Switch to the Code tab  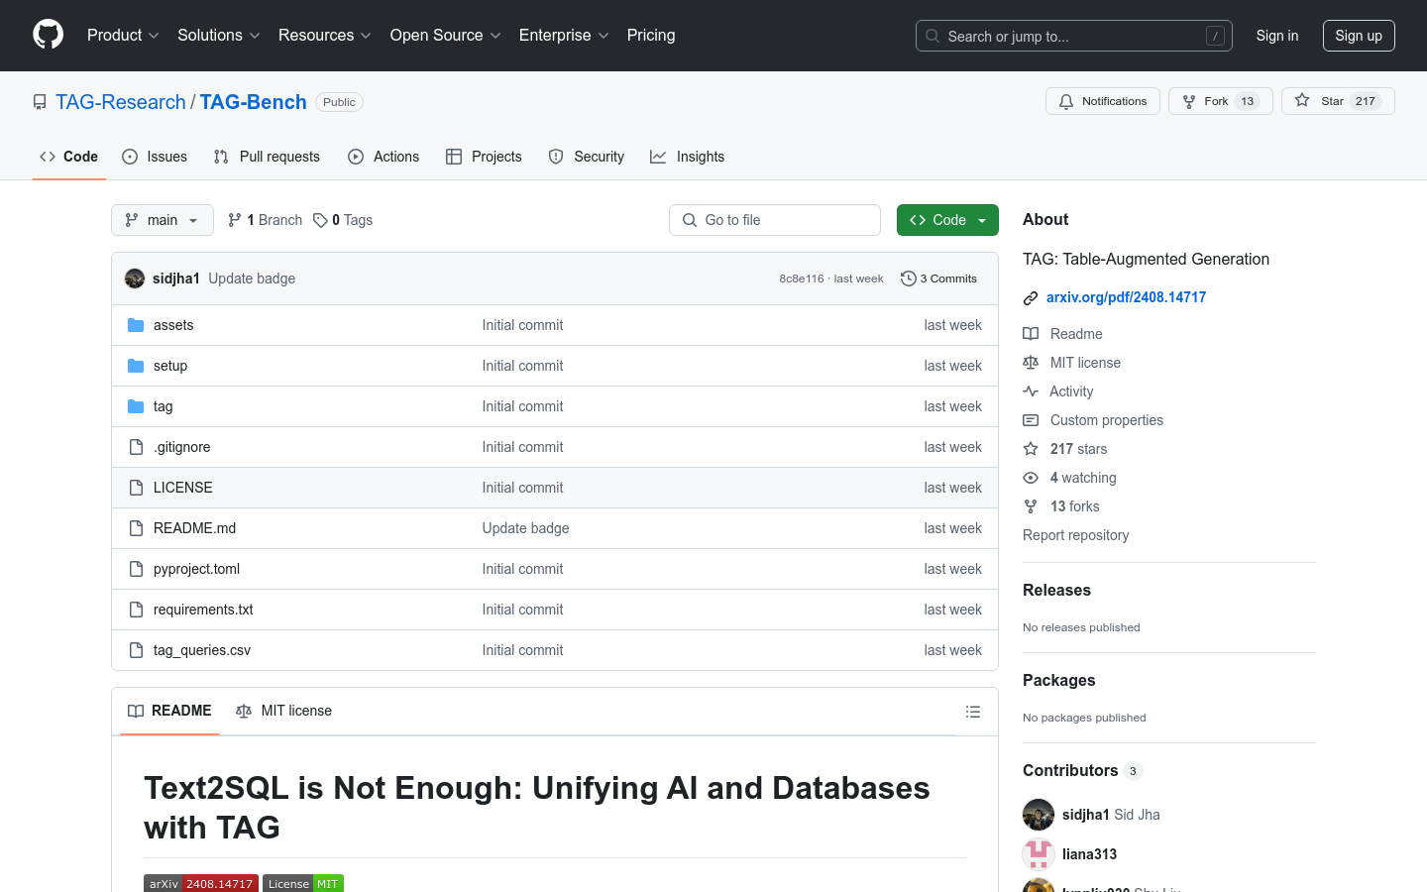click(69, 157)
